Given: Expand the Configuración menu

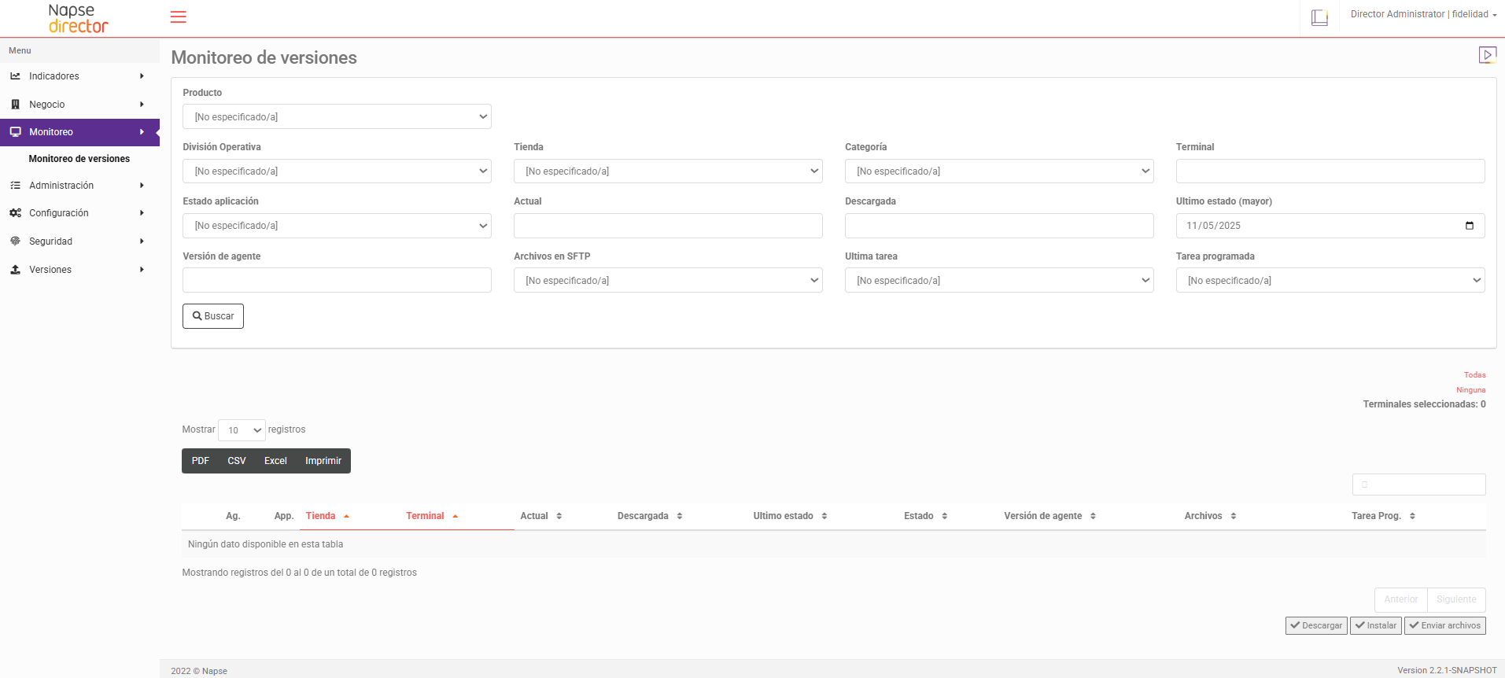Looking at the screenshot, I should [x=79, y=213].
